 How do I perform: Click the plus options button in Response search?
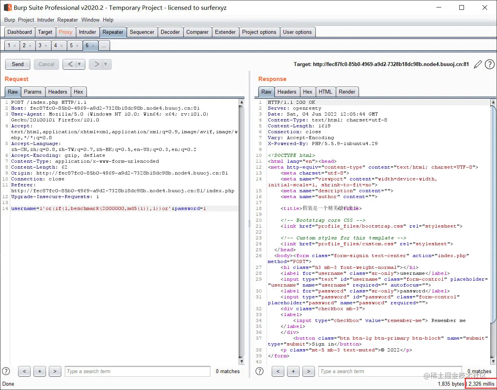click(x=293, y=371)
